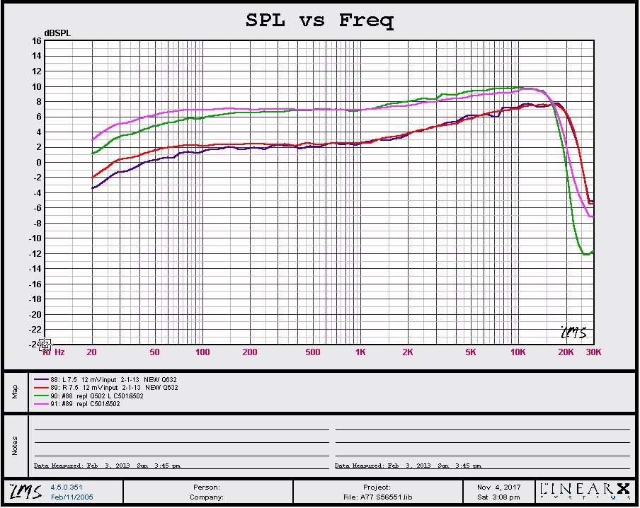Click the crosshair cursor marker at graph origin
This screenshot has height=508, width=640.
click(45, 345)
